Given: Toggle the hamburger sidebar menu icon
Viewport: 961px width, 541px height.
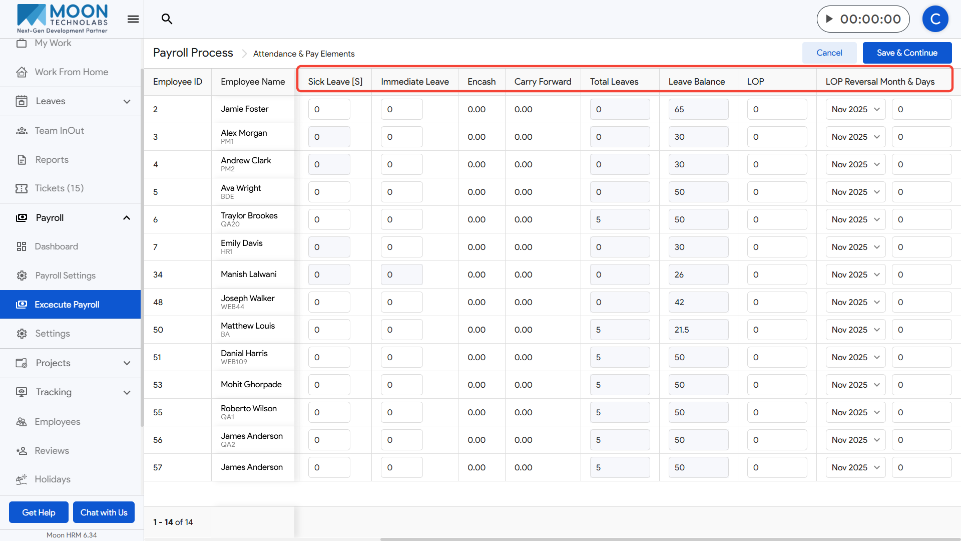Looking at the screenshot, I should tap(133, 19).
